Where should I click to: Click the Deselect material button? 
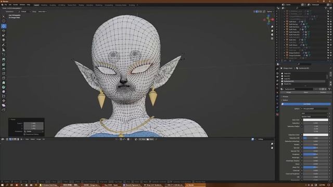click(323, 92)
